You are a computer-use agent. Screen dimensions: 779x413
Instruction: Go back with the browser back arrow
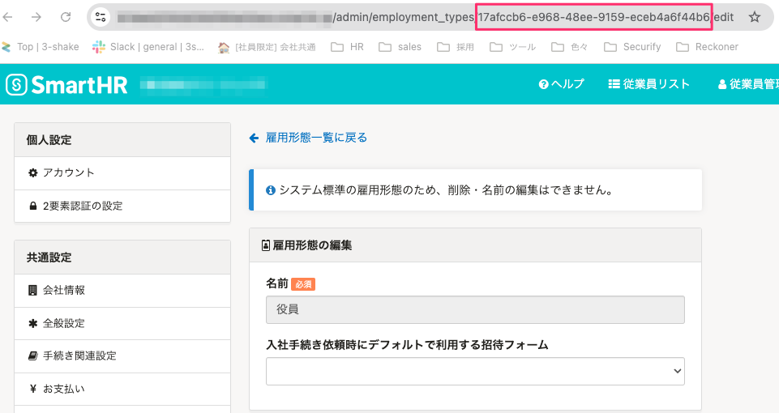[7, 17]
